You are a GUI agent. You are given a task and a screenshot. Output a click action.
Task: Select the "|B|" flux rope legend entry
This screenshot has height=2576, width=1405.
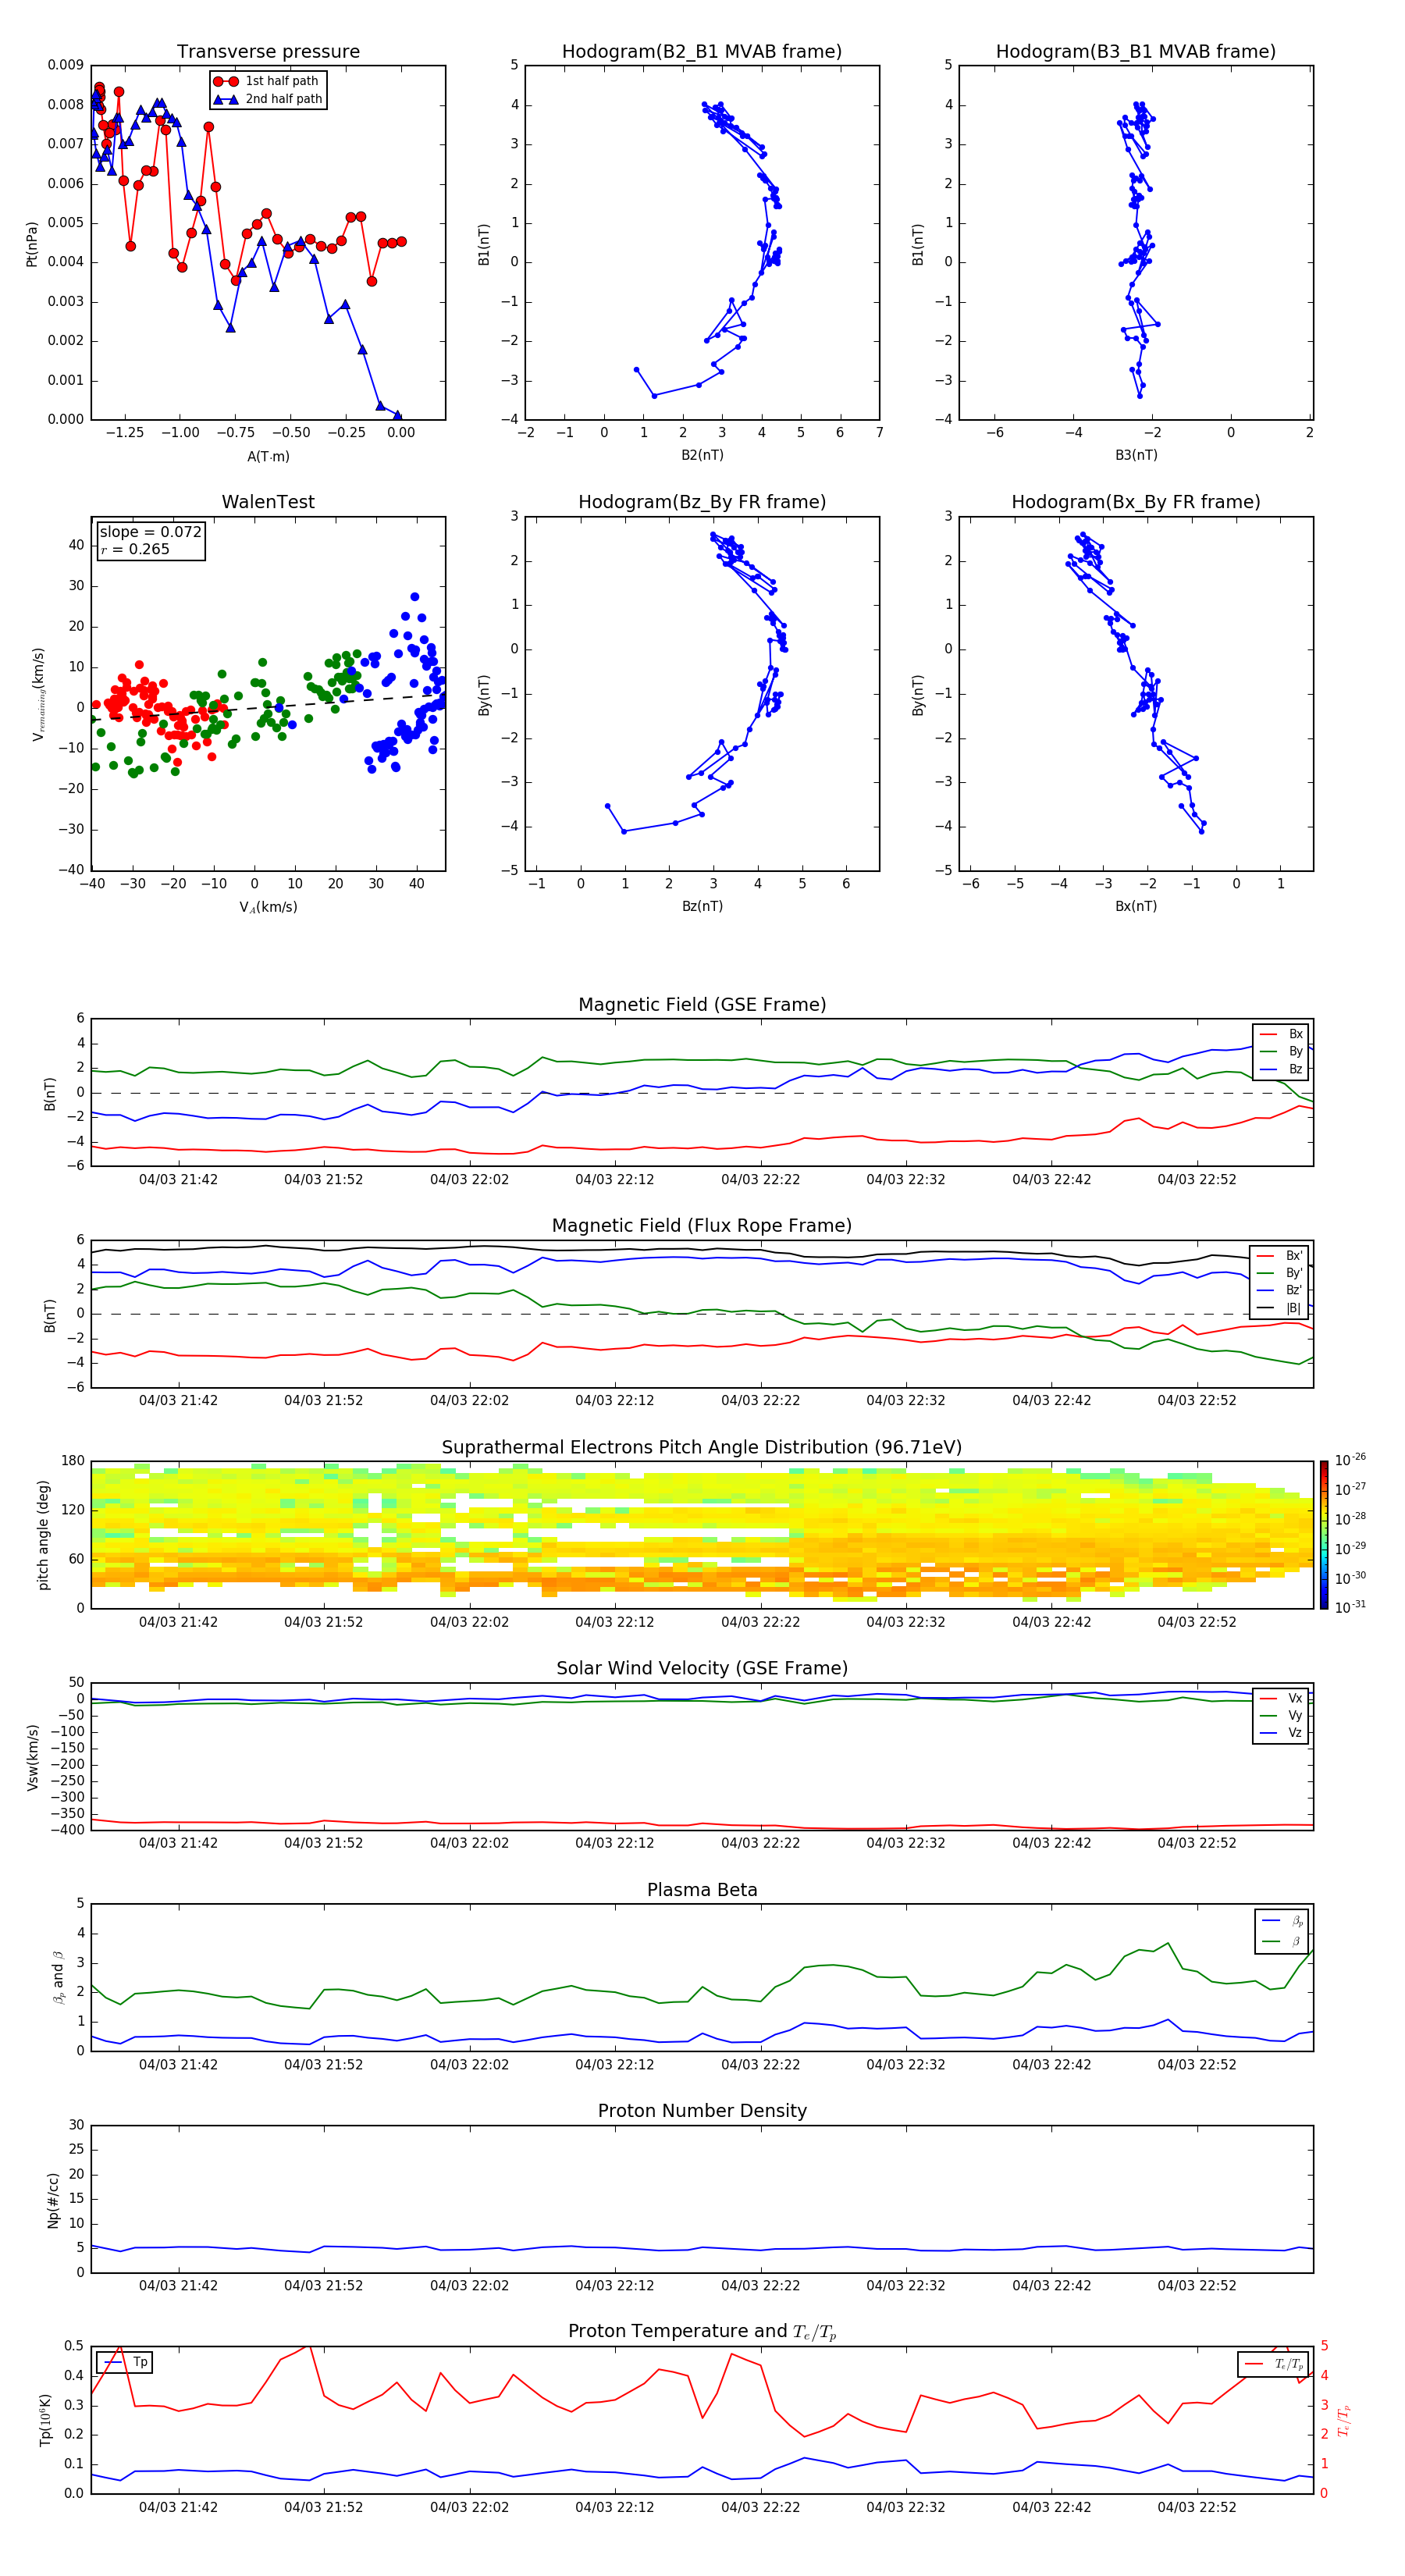click(1280, 1308)
